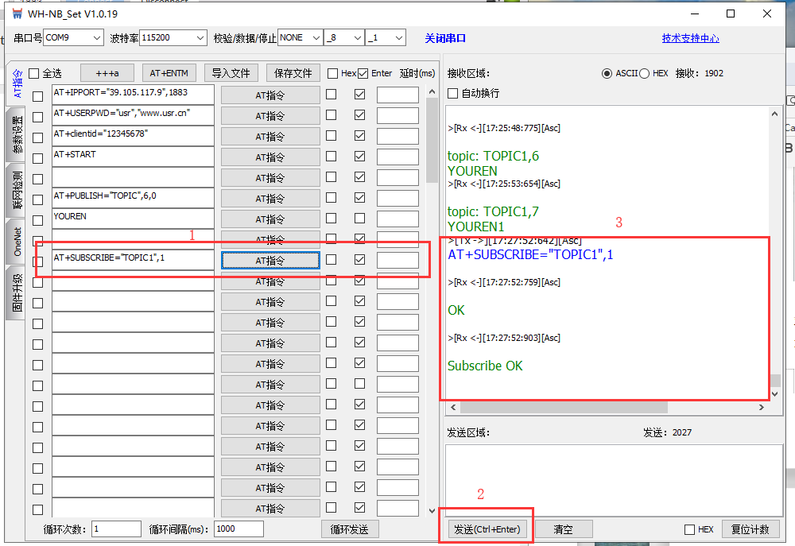Click the 发送(Ctrl+Enter) send button
Viewport: 795px width, 546px height.
486,529
